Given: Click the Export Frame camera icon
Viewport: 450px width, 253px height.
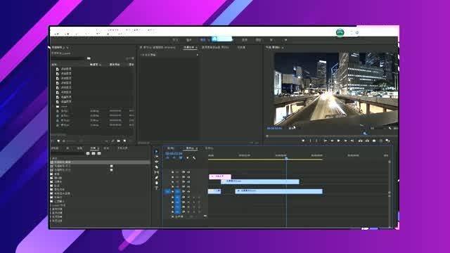Looking at the screenshot, I should click(x=374, y=141).
